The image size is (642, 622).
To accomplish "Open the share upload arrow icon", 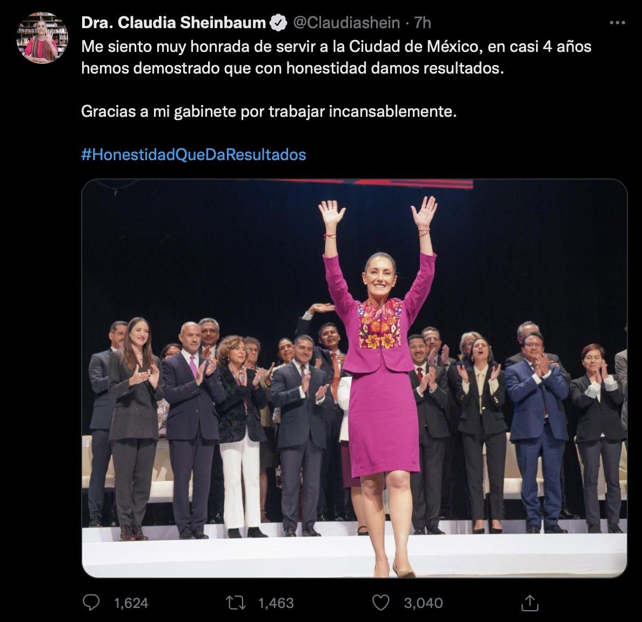I will click(x=530, y=603).
